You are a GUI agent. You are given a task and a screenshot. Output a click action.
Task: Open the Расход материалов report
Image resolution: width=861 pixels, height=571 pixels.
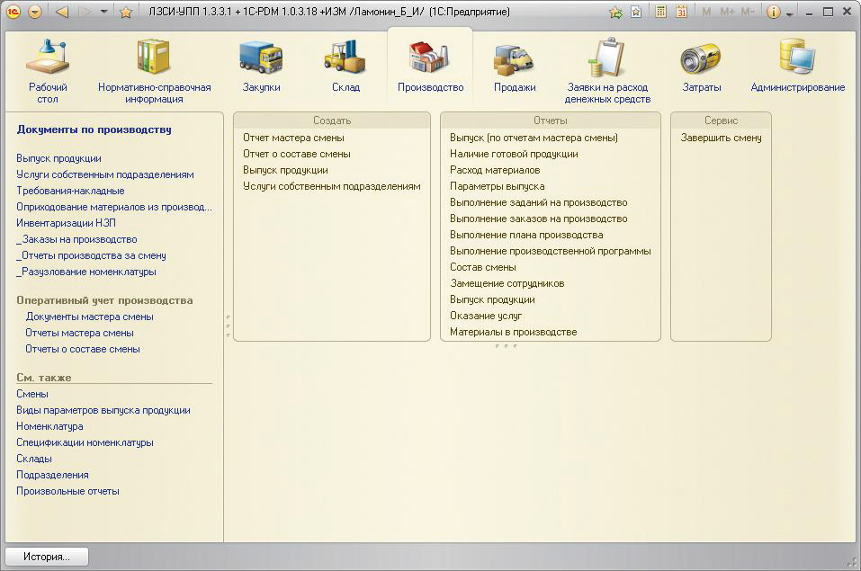(495, 170)
